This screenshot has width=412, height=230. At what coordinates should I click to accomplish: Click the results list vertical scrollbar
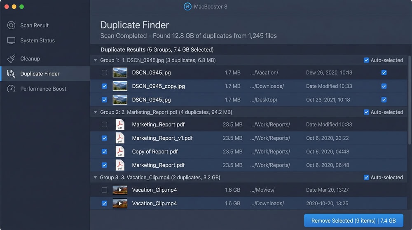[x=410, y=100]
